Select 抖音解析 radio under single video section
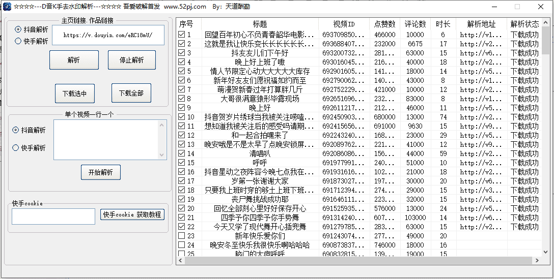Screen dimensions: 554x279 coord(15,130)
